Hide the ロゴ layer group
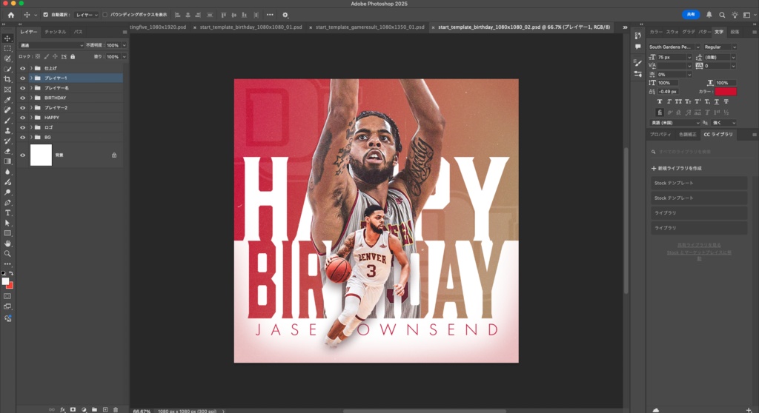 (22, 127)
